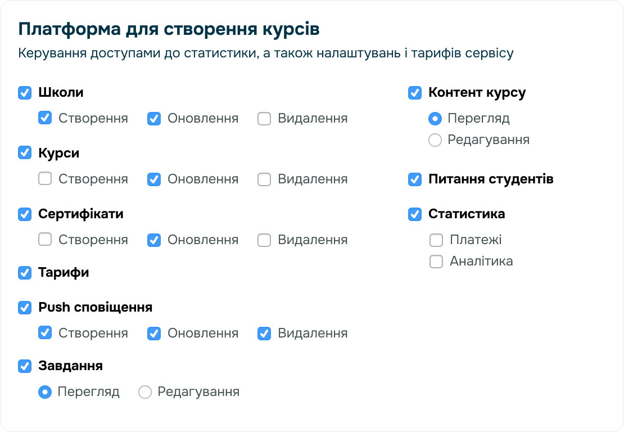
Task: Uncheck the Курси checkbox
Action: (24, 153)
